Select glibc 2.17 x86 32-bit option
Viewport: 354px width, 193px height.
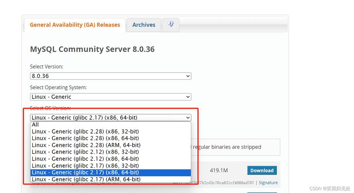point(111,166)
